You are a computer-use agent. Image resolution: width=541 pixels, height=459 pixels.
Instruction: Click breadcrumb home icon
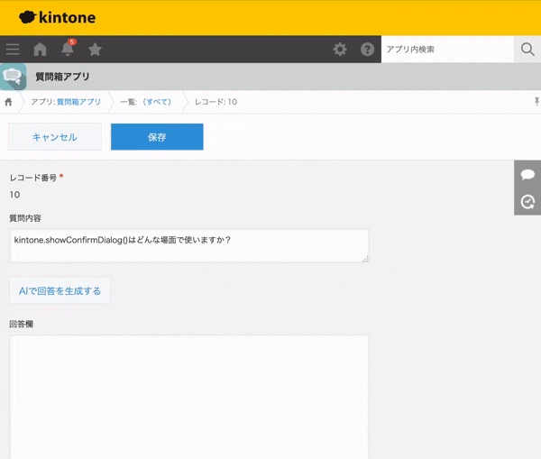pyautogui.click(x=9, y=102)
